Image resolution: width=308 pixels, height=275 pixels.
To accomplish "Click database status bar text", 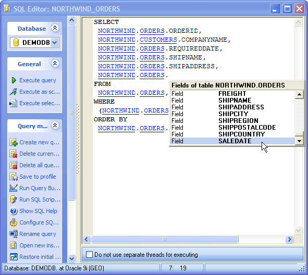I will tap(54, 268).
